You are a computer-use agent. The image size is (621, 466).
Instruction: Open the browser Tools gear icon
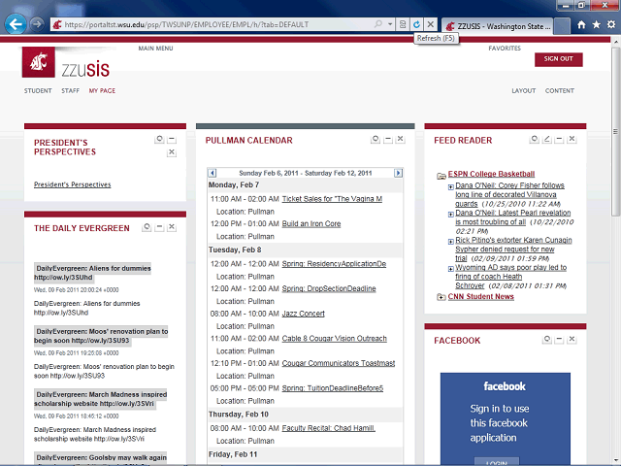611,25
